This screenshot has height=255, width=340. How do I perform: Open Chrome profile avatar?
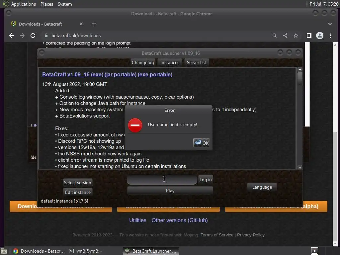click(320, 36)
